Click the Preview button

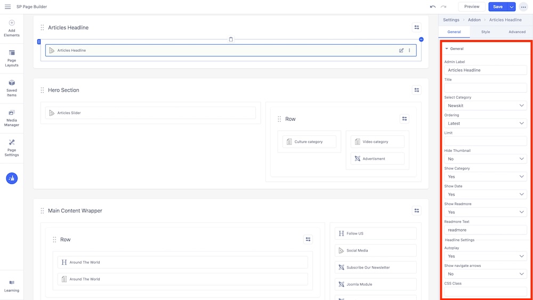click(472, 7)
